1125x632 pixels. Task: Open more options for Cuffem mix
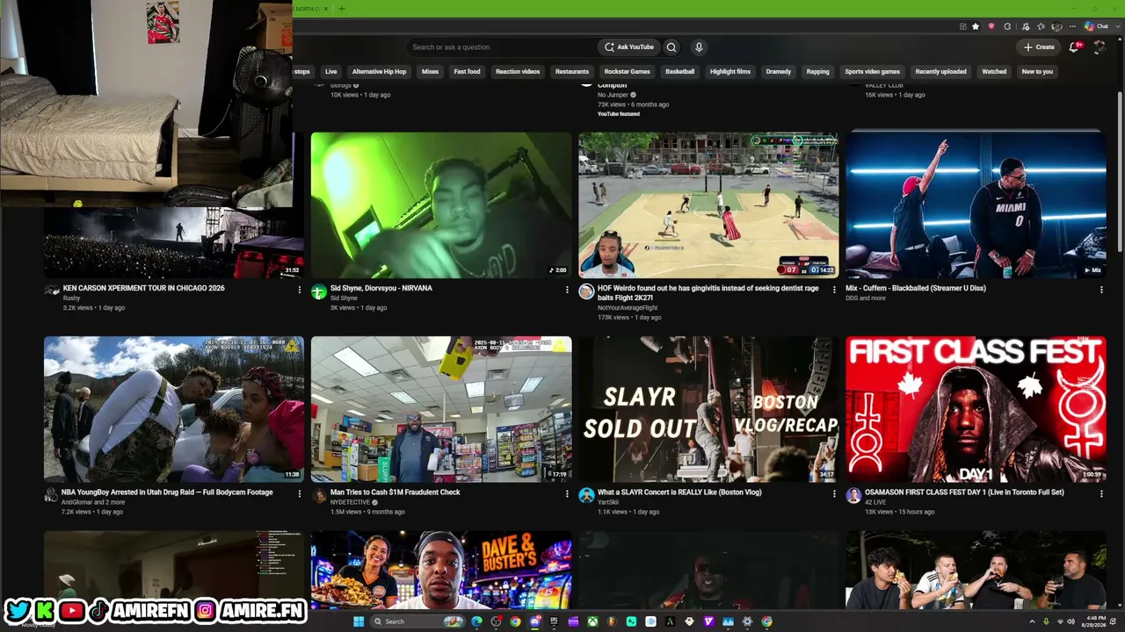(1101, 290)
